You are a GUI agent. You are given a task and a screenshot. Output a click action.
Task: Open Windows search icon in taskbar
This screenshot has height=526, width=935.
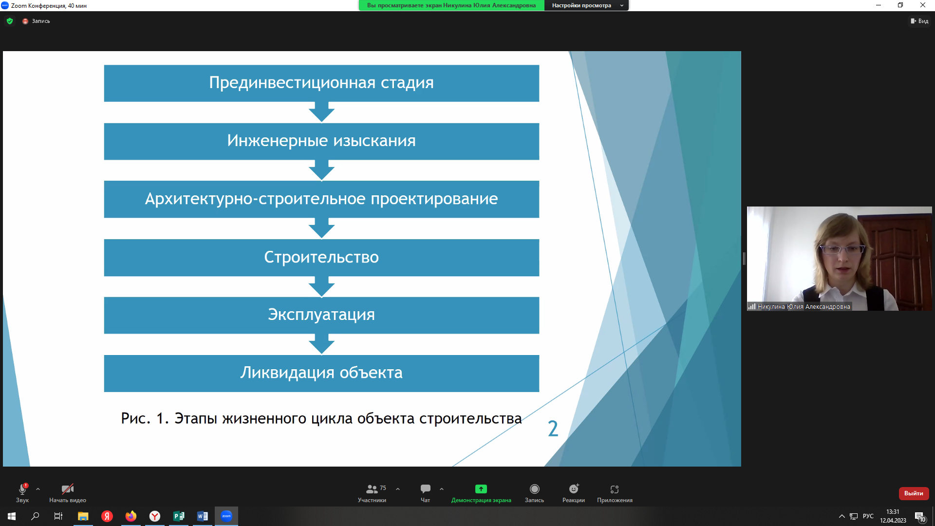coord(35,516)
